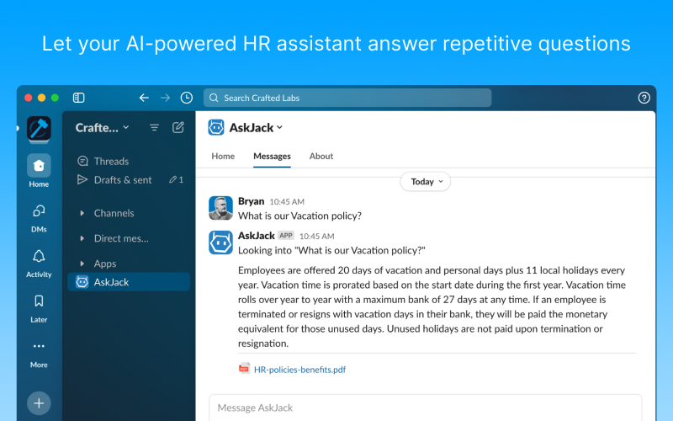Open the HR-policies-benefits.pdf link

[x=299, y=370]
